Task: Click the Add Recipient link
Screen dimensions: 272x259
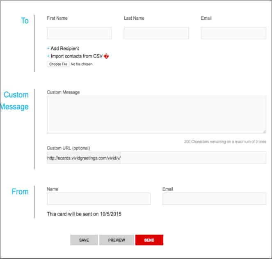Action: click(x=65, y=48)
